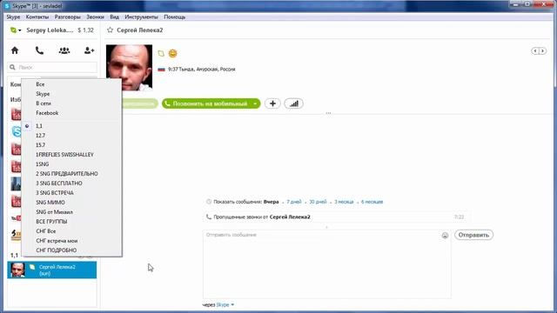Open the Разговоры menu
Screen dimensions: 557x313
point(68,17)
